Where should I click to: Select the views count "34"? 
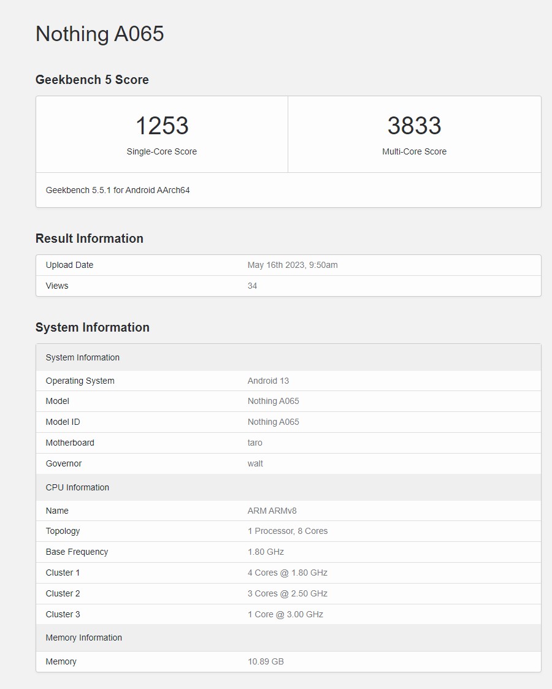tap(252, 286)
